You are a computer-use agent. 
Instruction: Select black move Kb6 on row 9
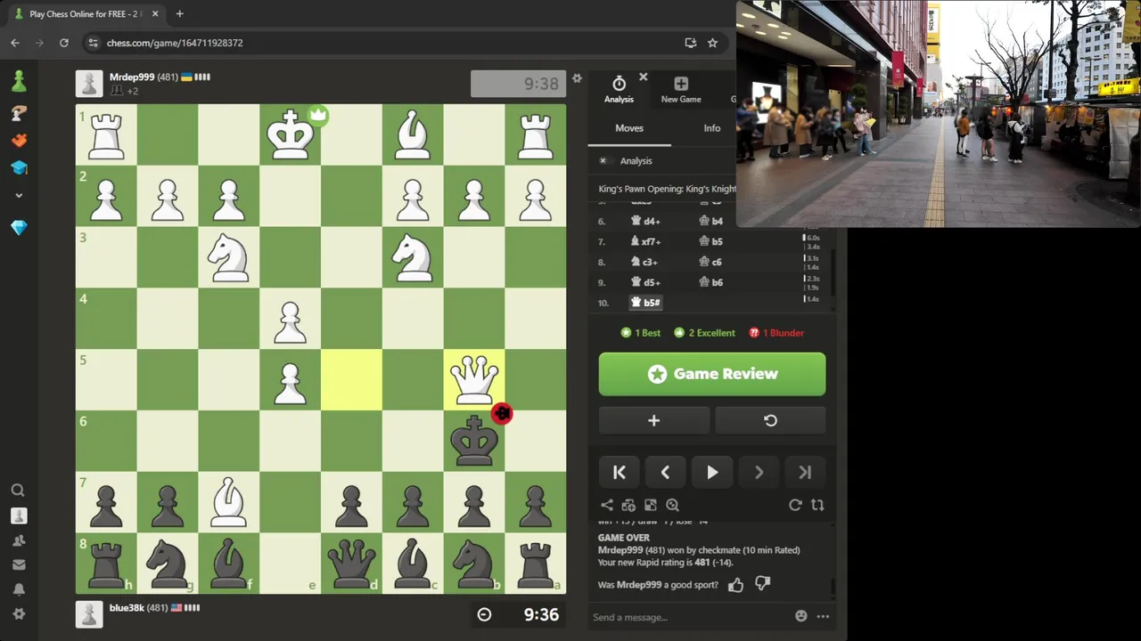click(x=711, y=282)
